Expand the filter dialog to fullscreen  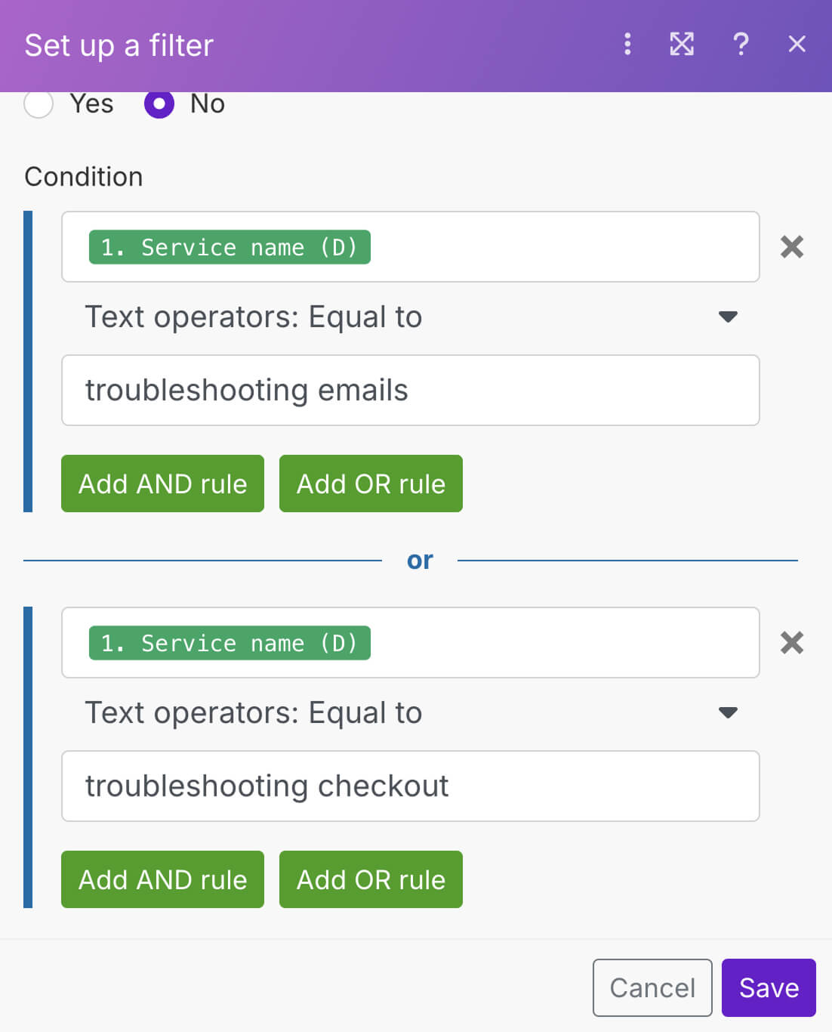tap(682, 45)
